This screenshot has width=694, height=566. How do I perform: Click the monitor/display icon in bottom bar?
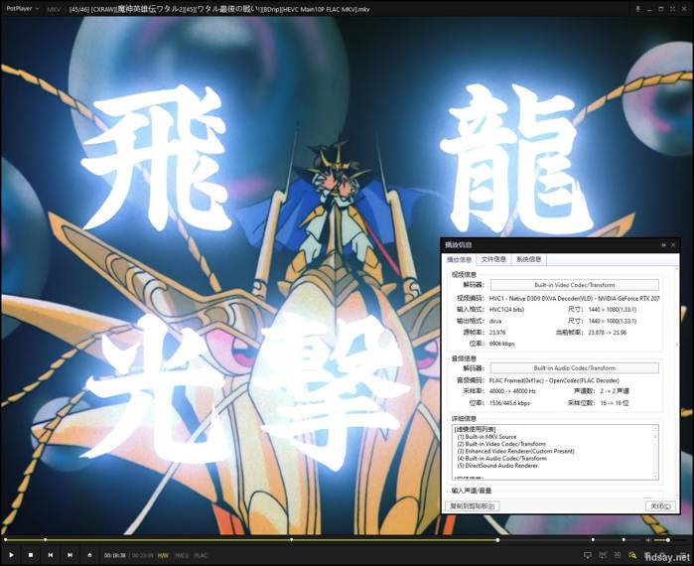tap(588, 555)
